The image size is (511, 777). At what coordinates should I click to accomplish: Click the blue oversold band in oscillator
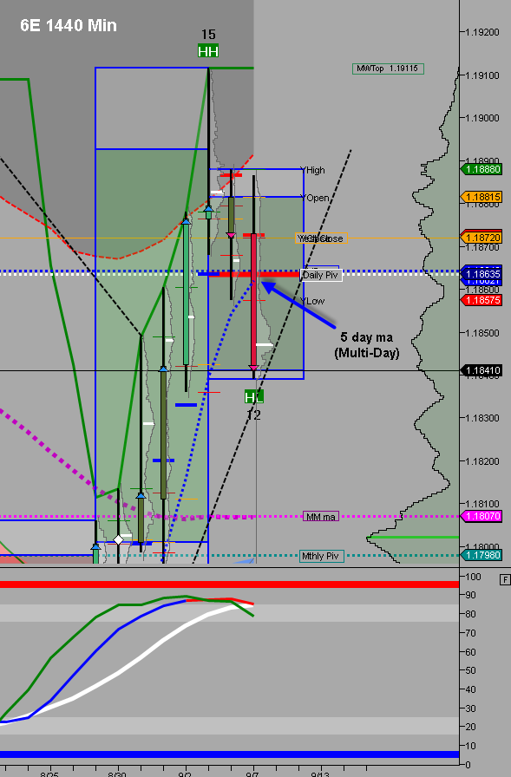[x=230, y=754]
